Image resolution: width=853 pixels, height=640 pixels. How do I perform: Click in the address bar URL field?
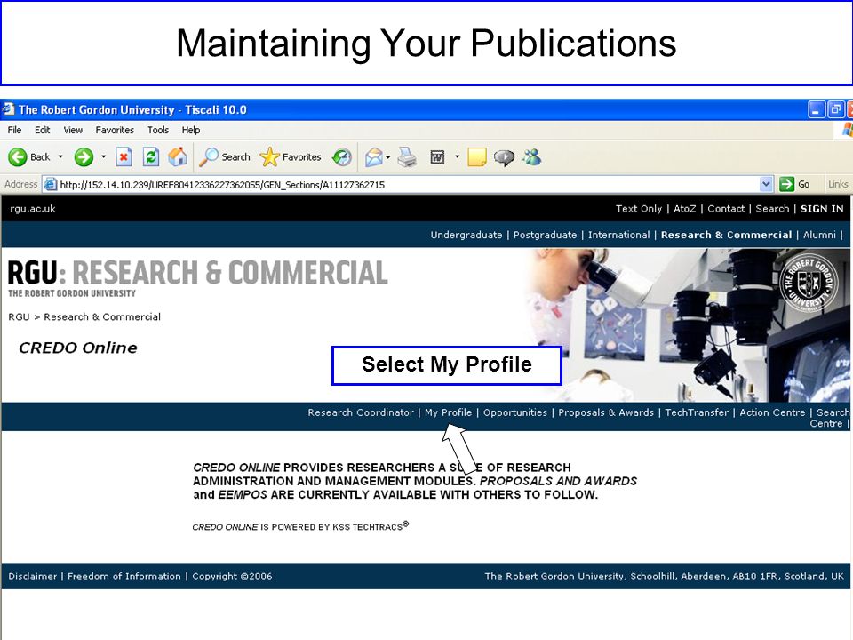pyautogui.click(x=408, y=185)
